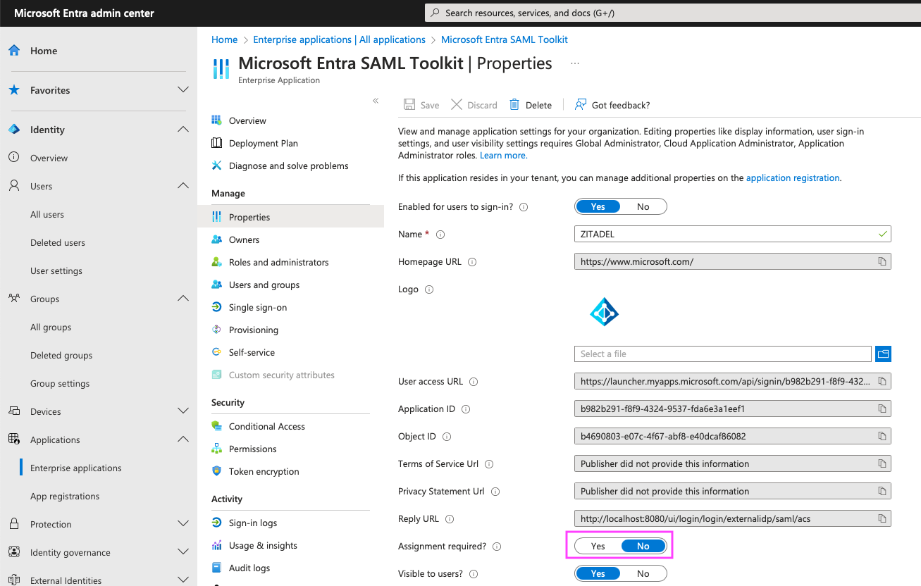The width and height of the screenshot is (921, 586).
Task: Collapse the application menu with the chevron arrows
Action: 376,100
